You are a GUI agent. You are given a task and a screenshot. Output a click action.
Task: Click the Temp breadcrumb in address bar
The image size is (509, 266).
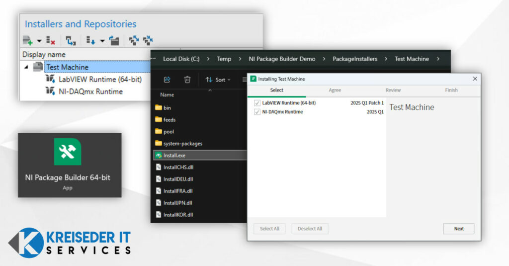point(224,59)
